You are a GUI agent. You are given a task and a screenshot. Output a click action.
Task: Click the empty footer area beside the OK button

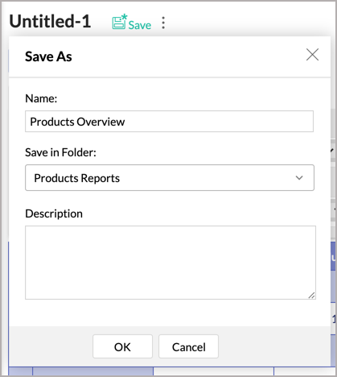51,346
